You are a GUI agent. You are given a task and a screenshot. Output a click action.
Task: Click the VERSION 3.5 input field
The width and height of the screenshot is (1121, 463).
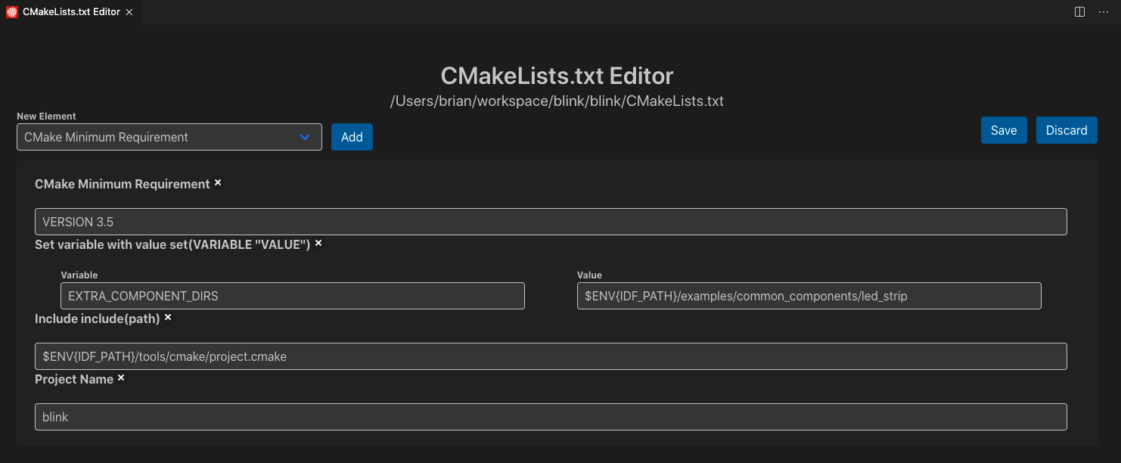(x=550, y=221)
